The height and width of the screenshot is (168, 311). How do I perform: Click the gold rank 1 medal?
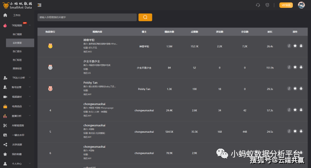[x=50, y=46]
